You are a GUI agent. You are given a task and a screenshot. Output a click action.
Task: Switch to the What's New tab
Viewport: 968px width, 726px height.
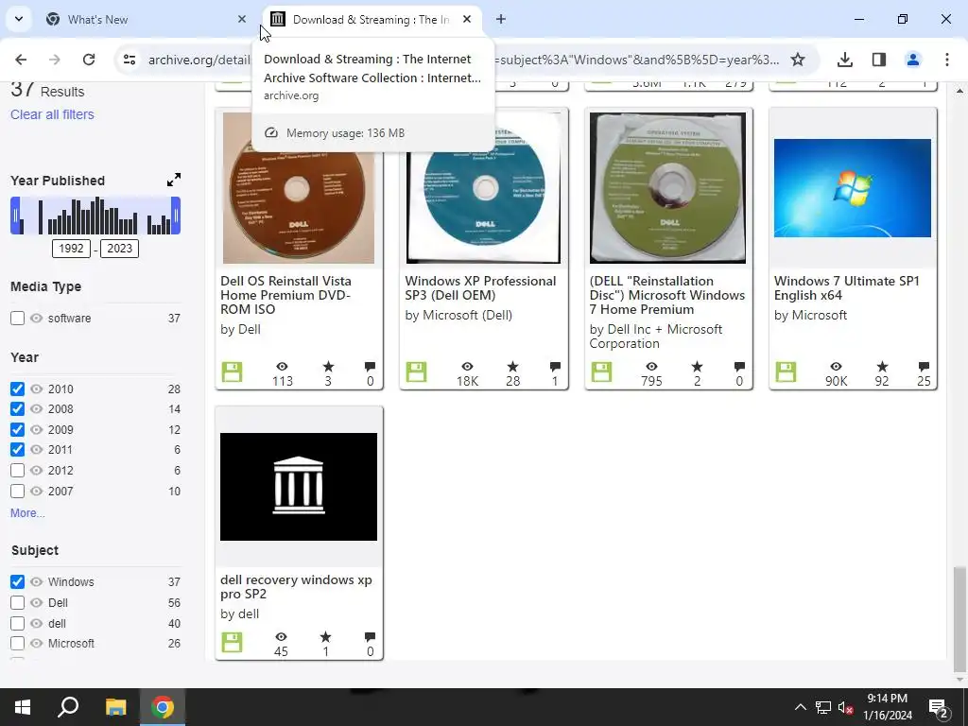[x=147, y=20]
